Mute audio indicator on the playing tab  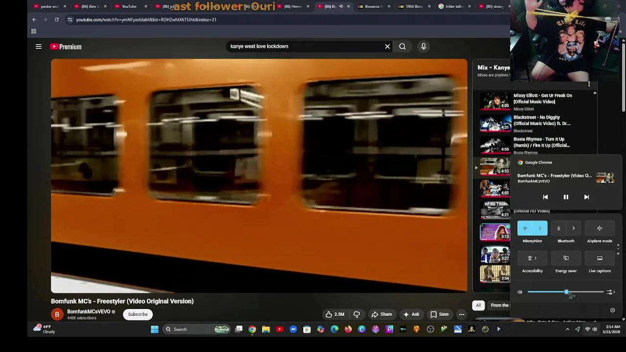(x=341, y=6)
